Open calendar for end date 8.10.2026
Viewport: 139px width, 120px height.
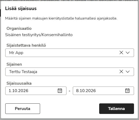pyautogui.click(x=127, y=90)
